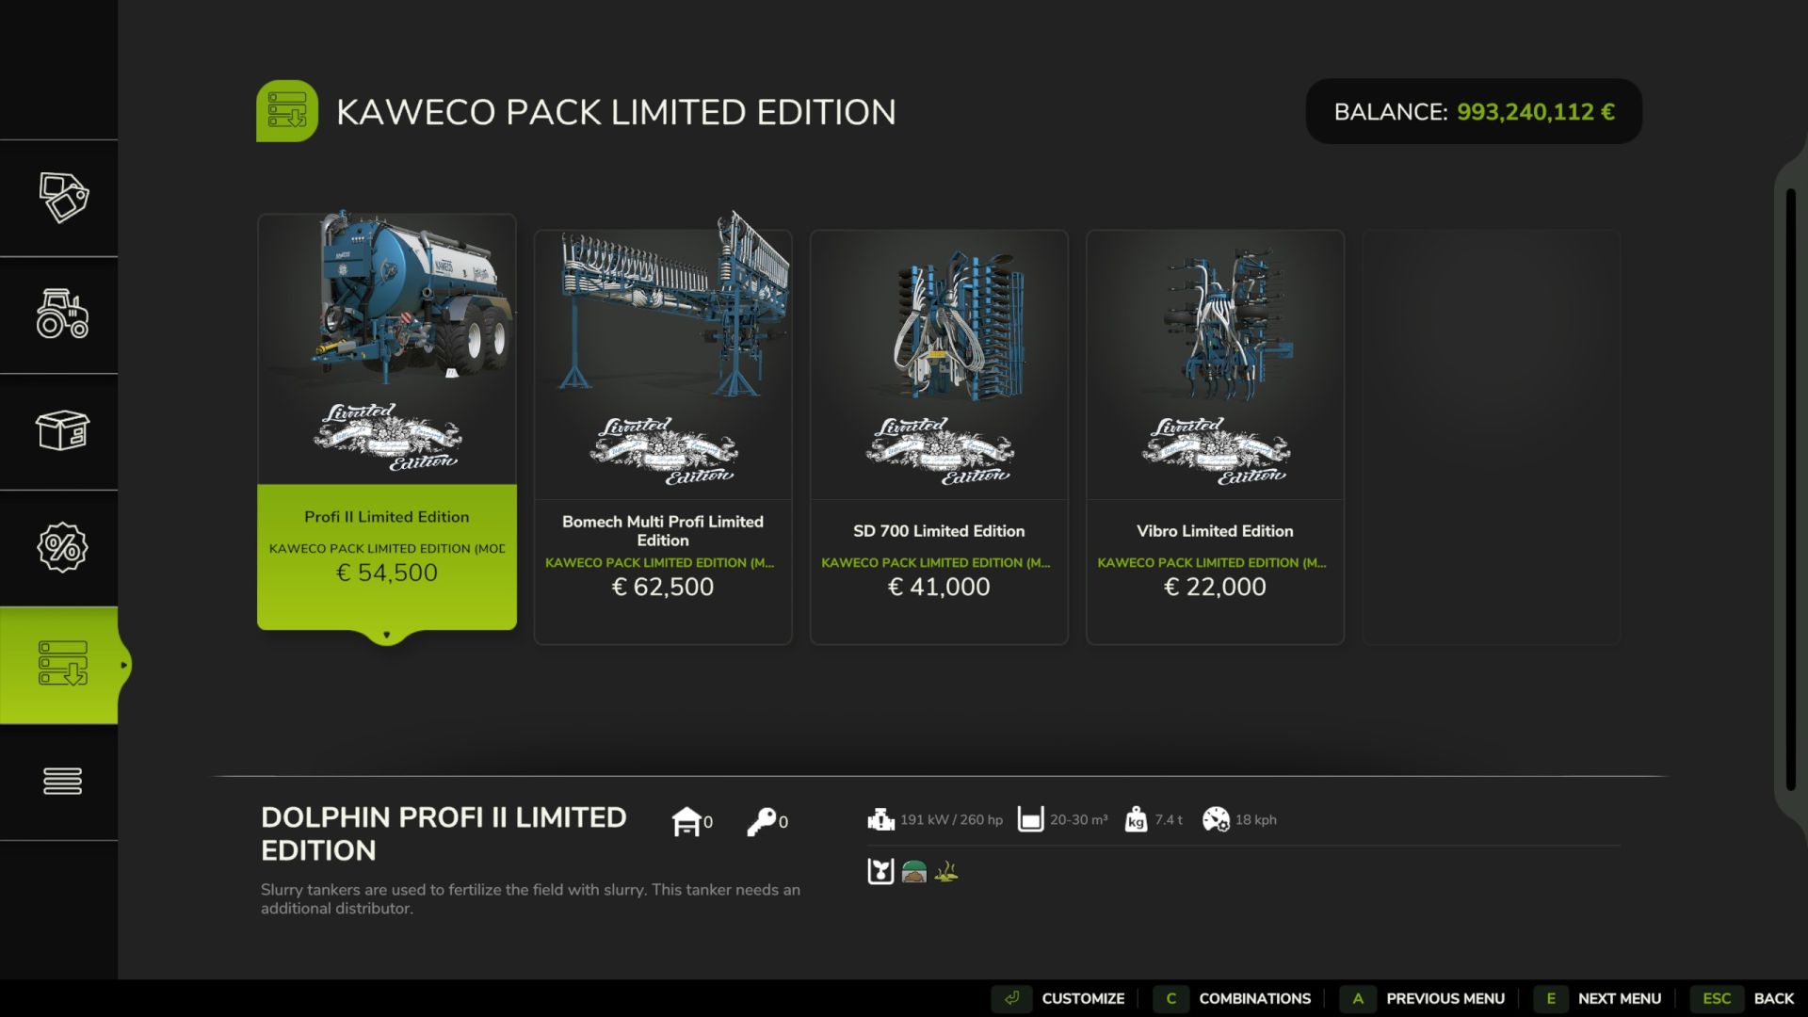Open the sales percent badge icon

click(63, 547)
